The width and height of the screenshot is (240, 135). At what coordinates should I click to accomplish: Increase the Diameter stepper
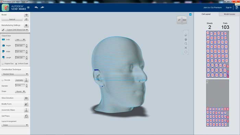click(x=27, y=85)
